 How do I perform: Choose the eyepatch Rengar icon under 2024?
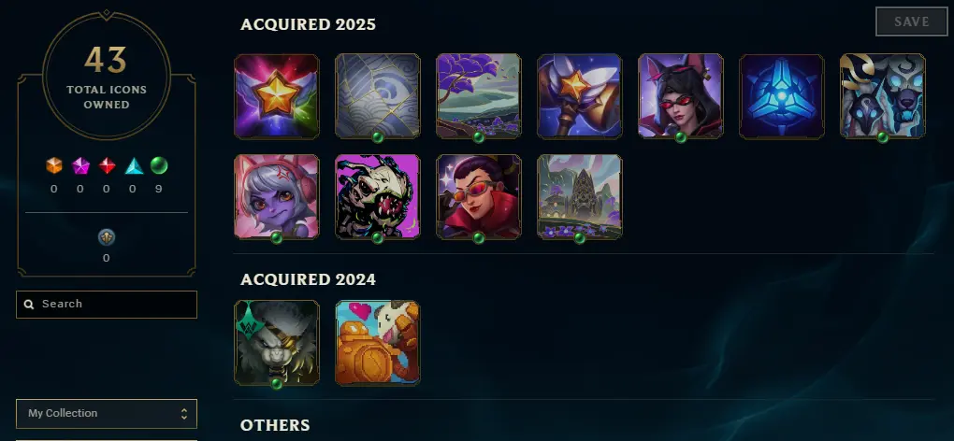point(276,343)
